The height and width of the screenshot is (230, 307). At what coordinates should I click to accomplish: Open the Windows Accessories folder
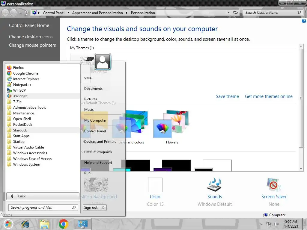point(43,153)
